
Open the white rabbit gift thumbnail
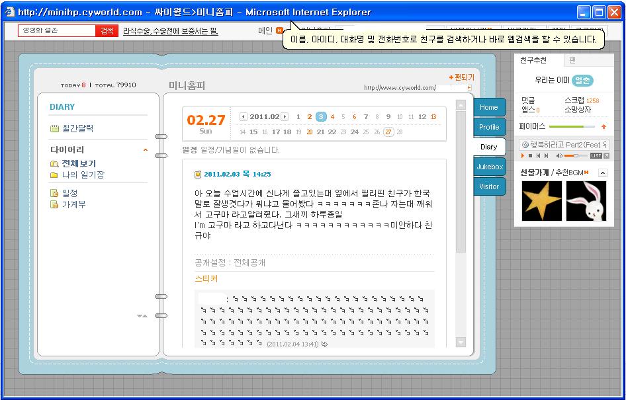pos(586,201)
